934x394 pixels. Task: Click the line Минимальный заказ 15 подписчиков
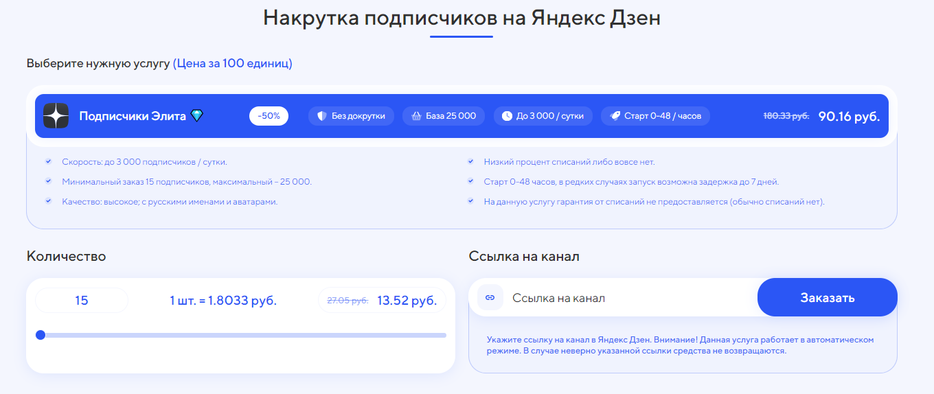[x=187, y=182]
